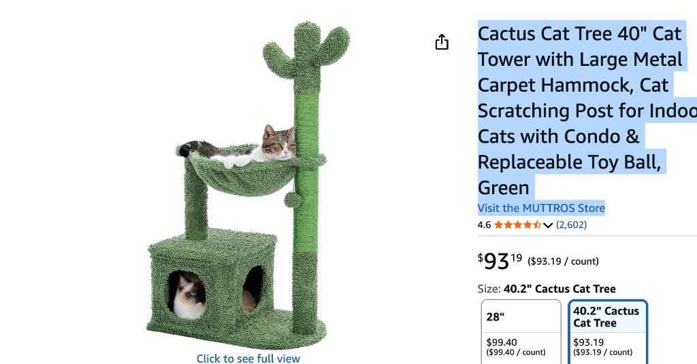The width and height of the screenshot is (697, 364).
Task: Click the cat inside the green condo
Action: pos(189,295)
